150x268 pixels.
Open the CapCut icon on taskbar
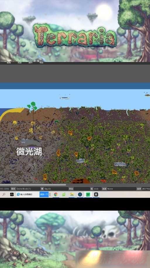(x=96, y=194)
